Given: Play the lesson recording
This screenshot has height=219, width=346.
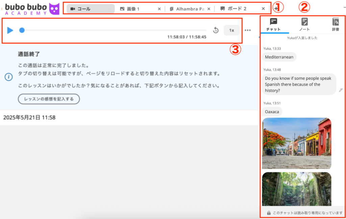Looking at the screenshot, I should [10, 30].
